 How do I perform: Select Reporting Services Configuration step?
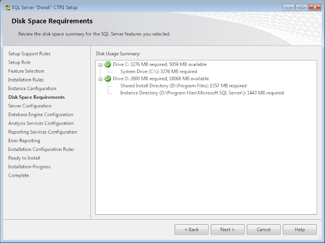pyautogui.click(x=43, y=132)
